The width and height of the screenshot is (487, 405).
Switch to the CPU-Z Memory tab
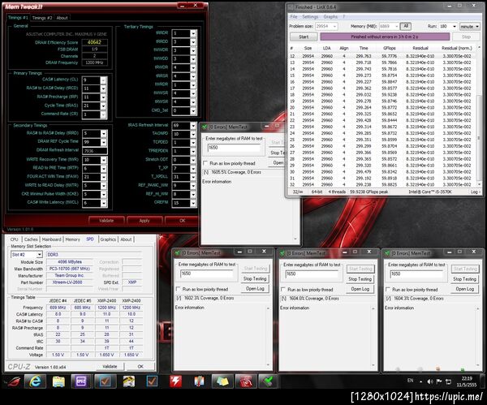73,239
